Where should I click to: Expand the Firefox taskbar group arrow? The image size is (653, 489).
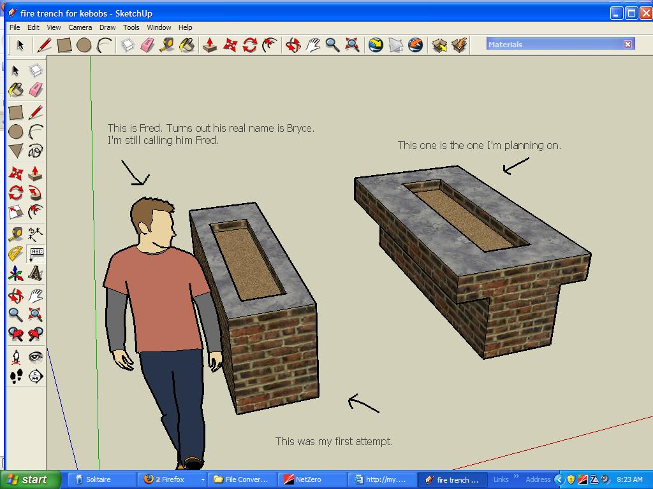point(203,479)
